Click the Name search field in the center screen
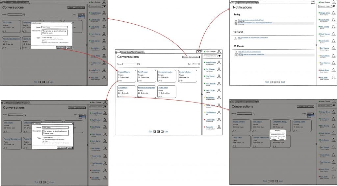 tap(130, 64)
